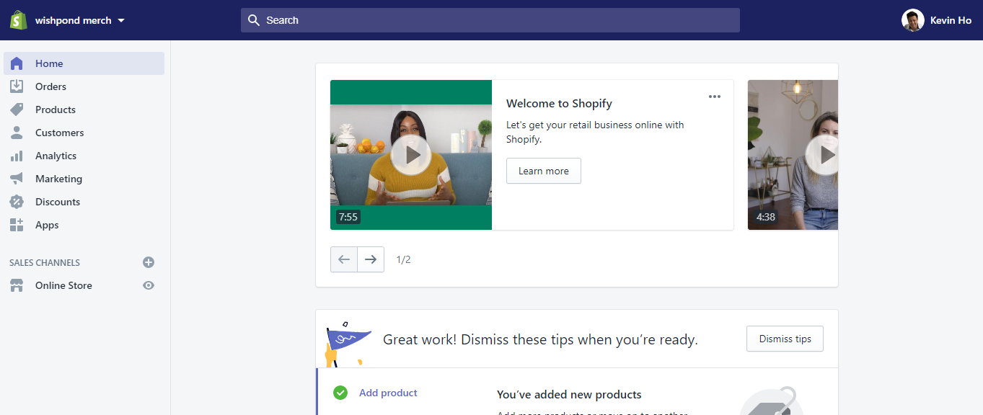The width and height of the screenshot is (983, 415).
Task: Click the 1/2 page indicator
Action: pos(403,259)
